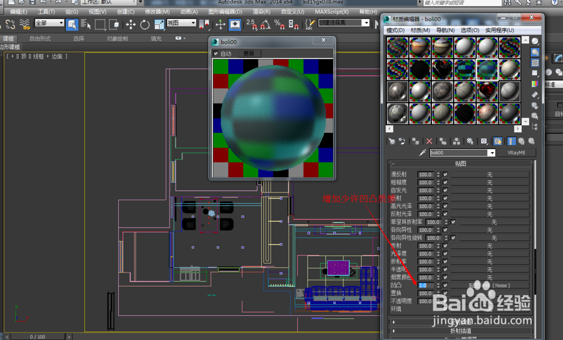Collapse the 贴图 rollout
Viewport: 563px width, 340px height.
click(x=461, y=164)
